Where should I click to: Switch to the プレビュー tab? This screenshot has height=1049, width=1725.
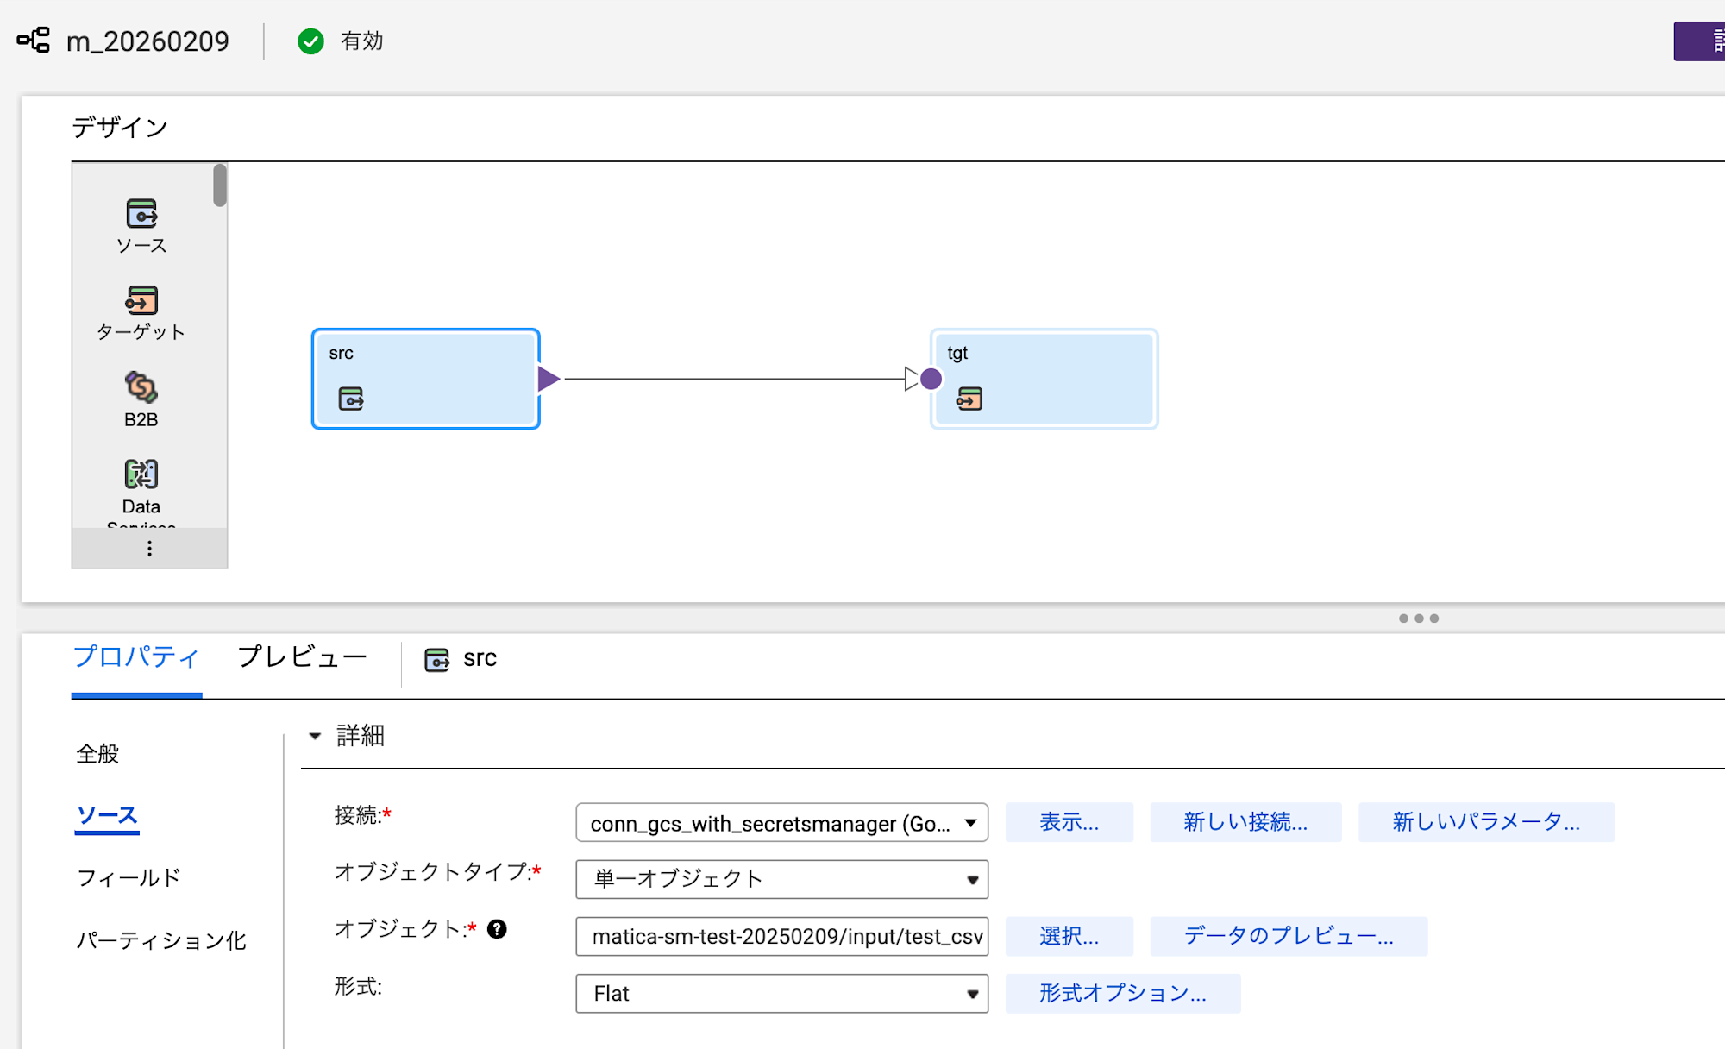point(302,658)
